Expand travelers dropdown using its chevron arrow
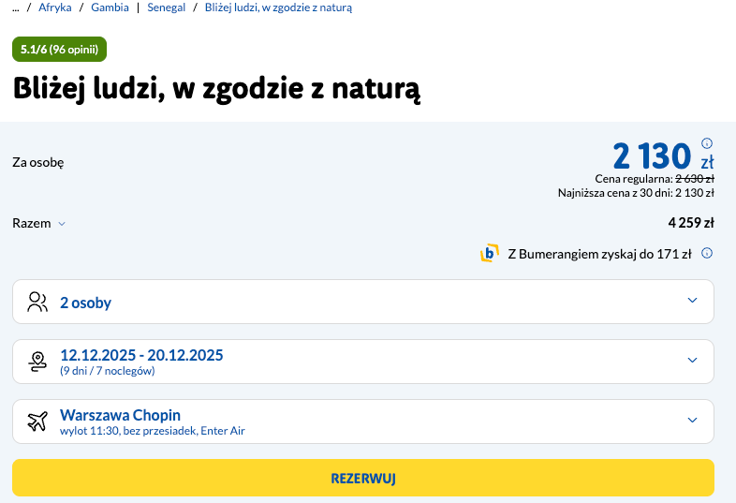 coord(692,301)
